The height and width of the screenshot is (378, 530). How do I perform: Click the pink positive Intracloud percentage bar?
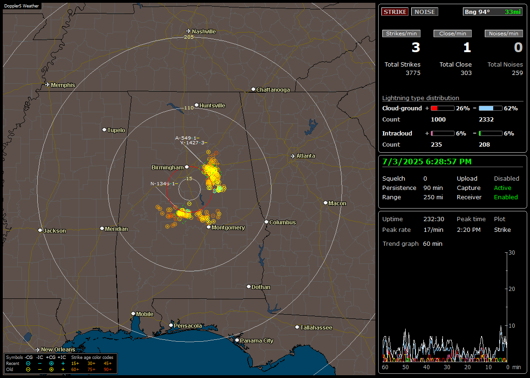(x=442, y=134)
